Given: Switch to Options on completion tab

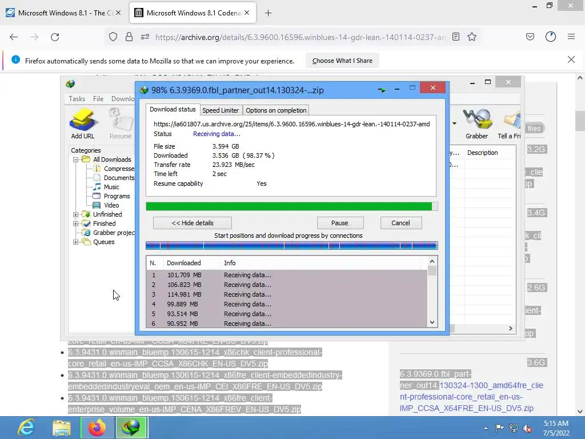Looking at the screenshot, I should click(x=276, y=110).
